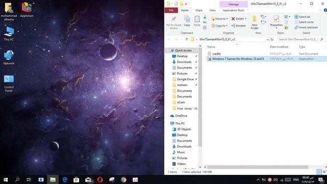Open the ribbon Open dropdown icon
Viewport: 327px width, 184px height.
tap(287, 17)
